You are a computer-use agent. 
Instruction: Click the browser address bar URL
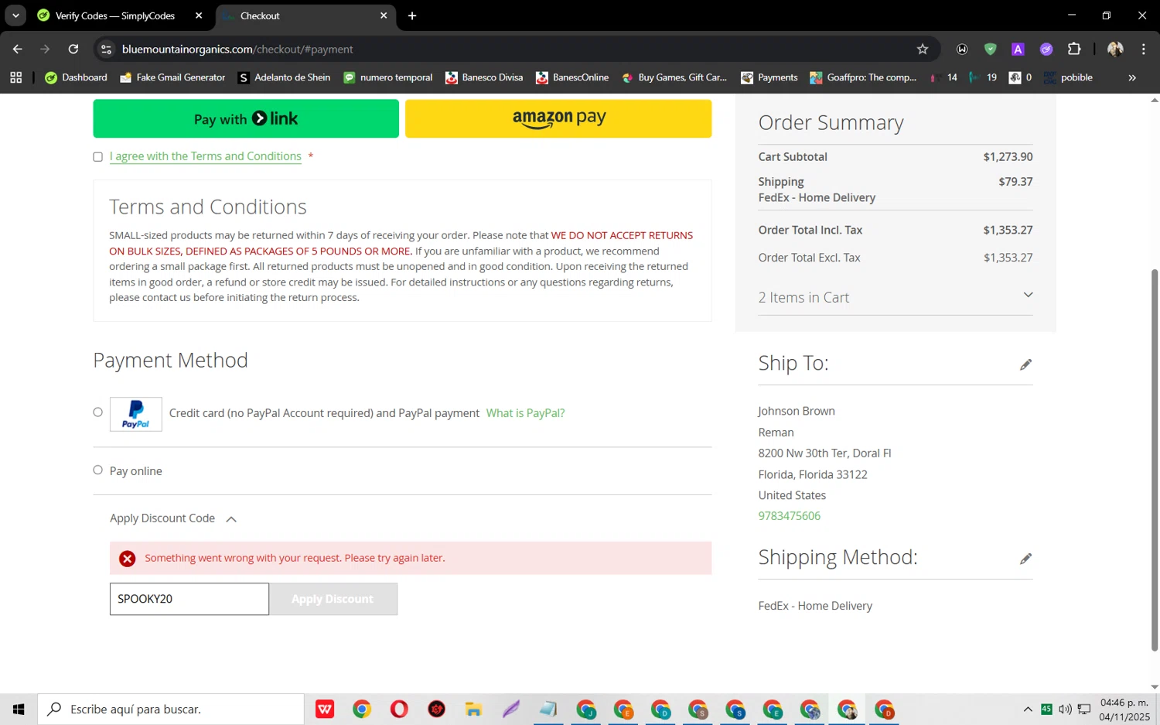click(x=237, y=49)
